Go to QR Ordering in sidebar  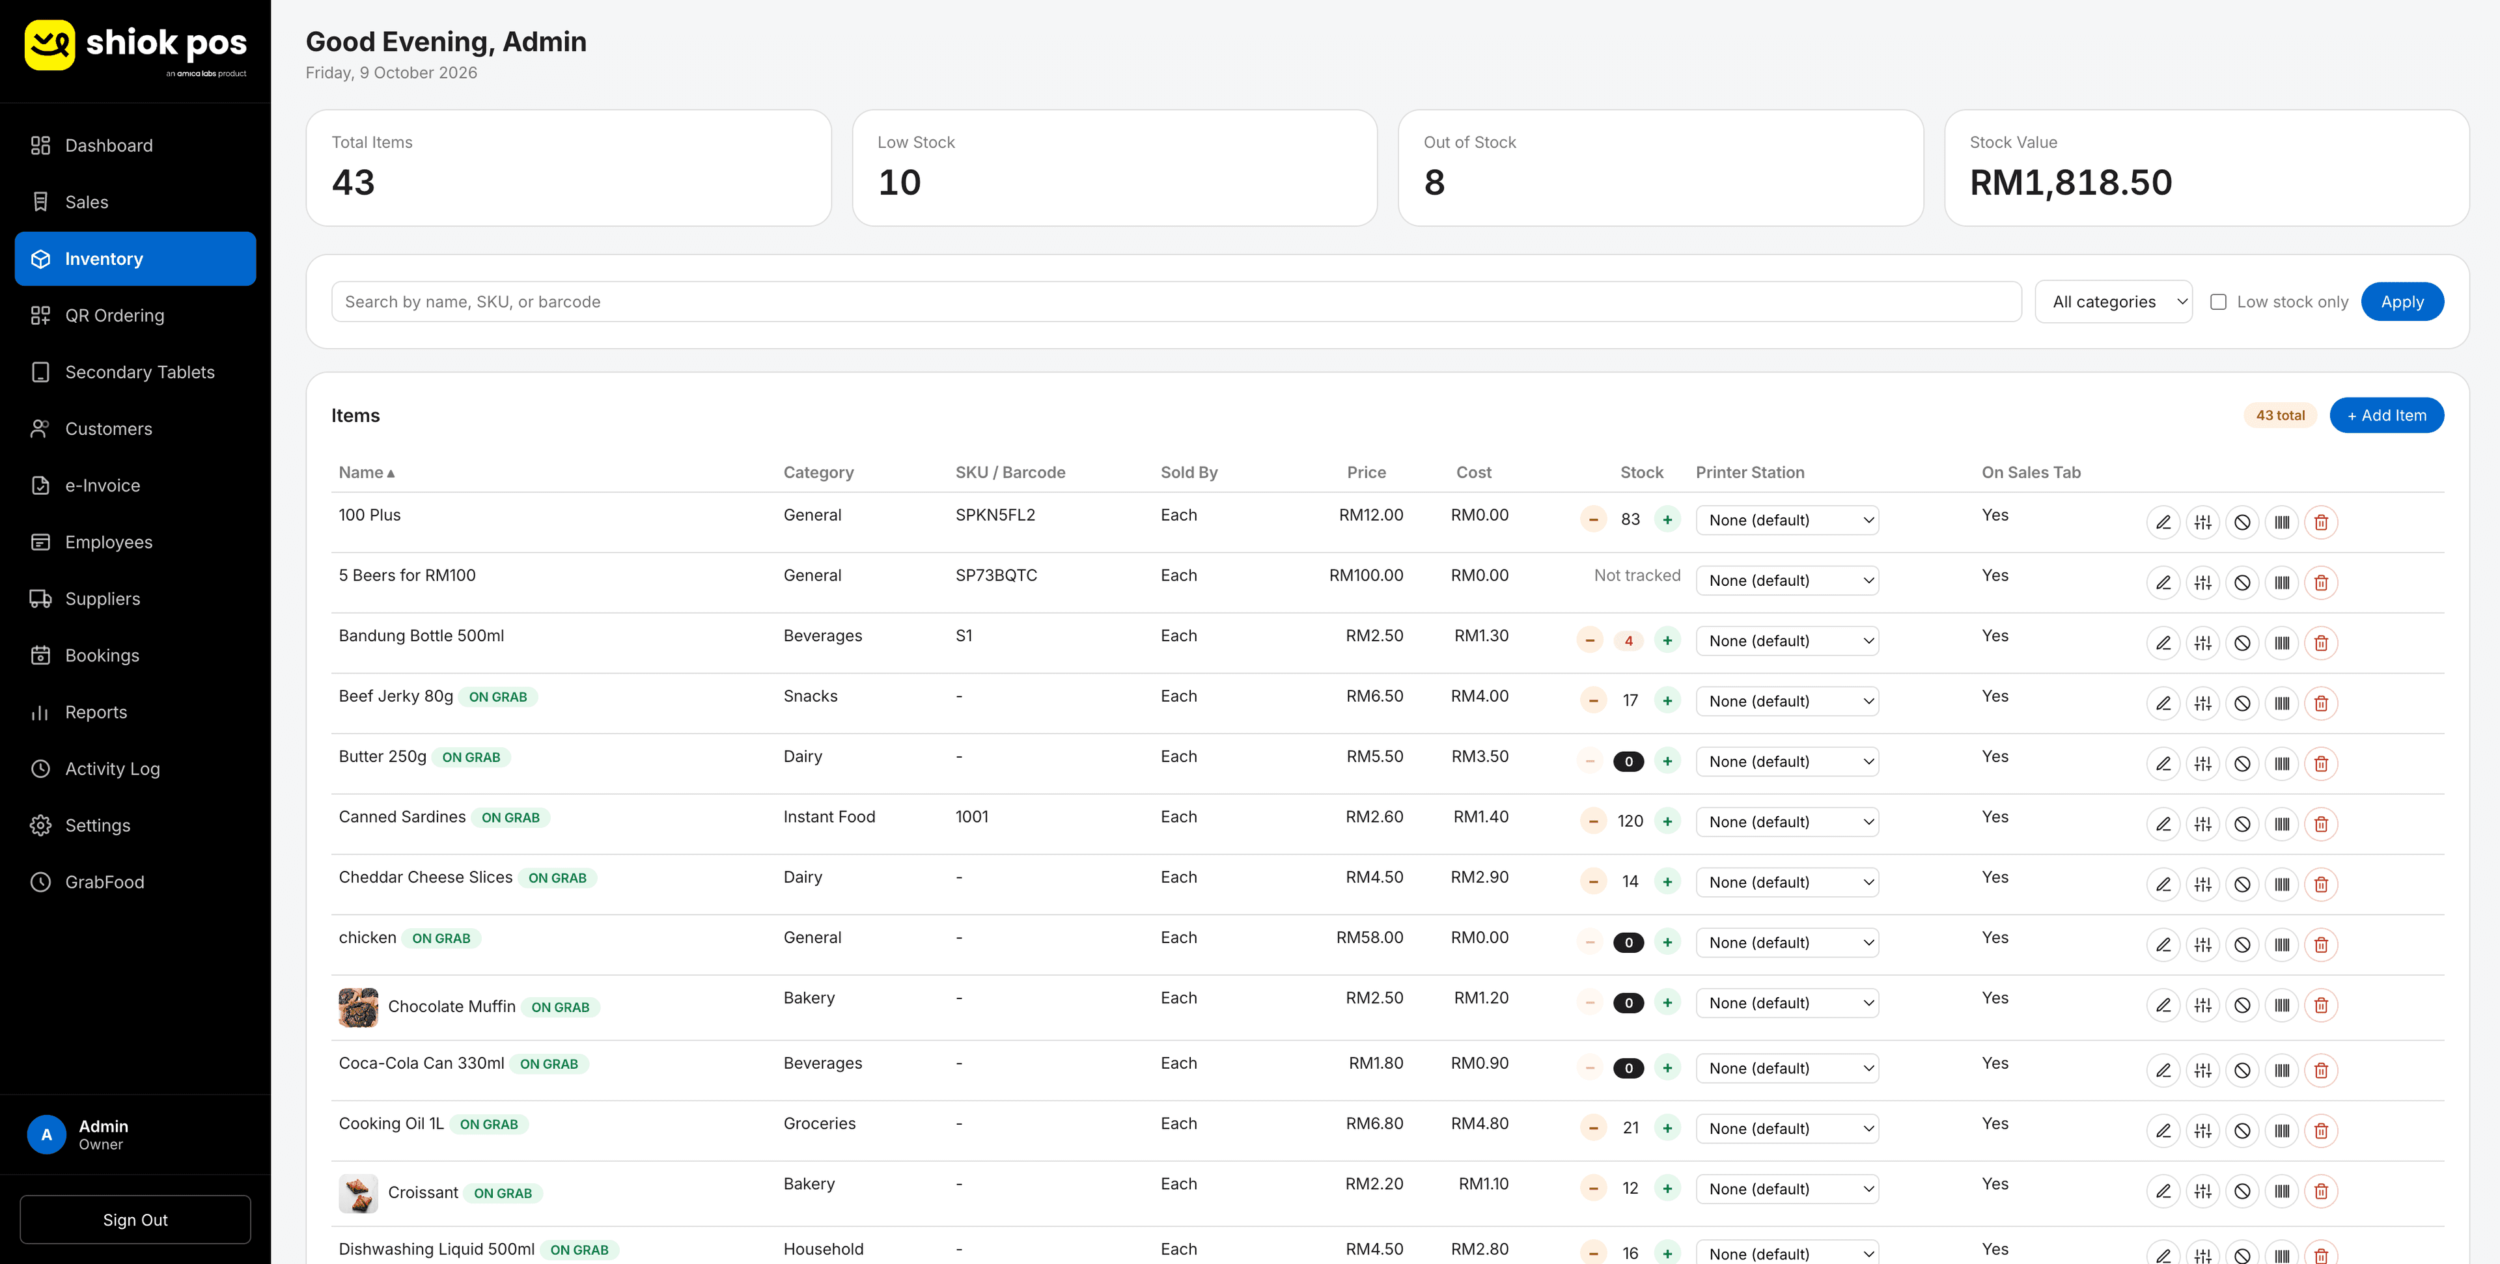coord(135,315)
